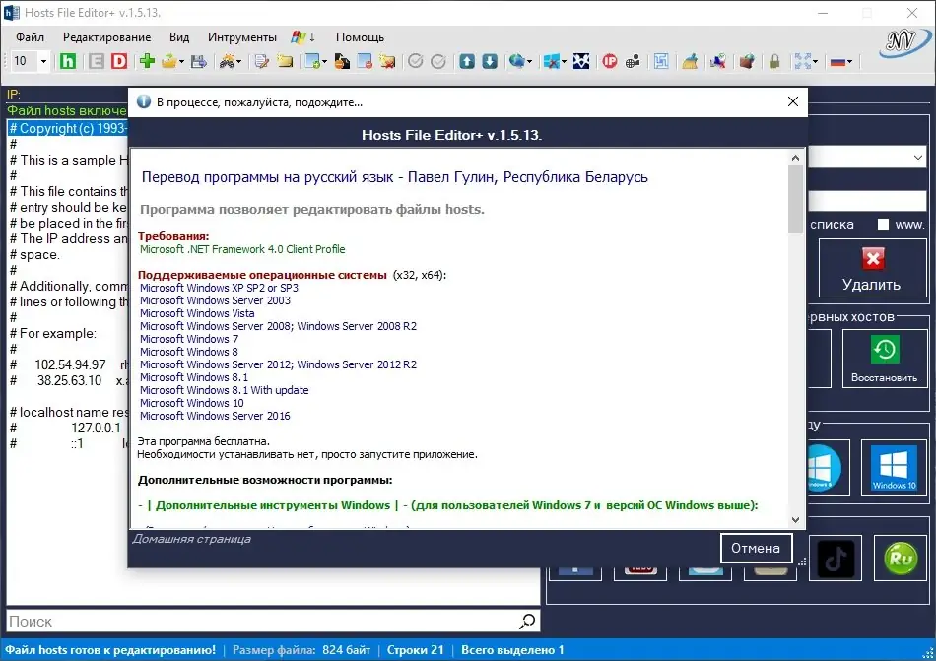Screen dimensions: 936x661
Task: Expand the window-plus icon dropdown arrow
Action: 324,61
